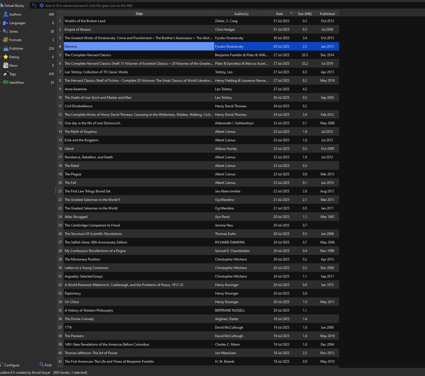Click the Tags category icon
Image resolution: width=425 pixels, height=376 pixels.
point(6,74)
